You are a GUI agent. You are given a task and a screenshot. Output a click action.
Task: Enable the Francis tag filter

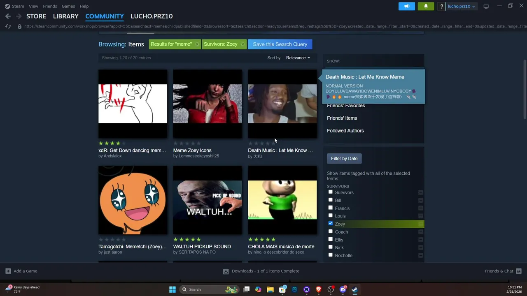[x=330, y=208]
